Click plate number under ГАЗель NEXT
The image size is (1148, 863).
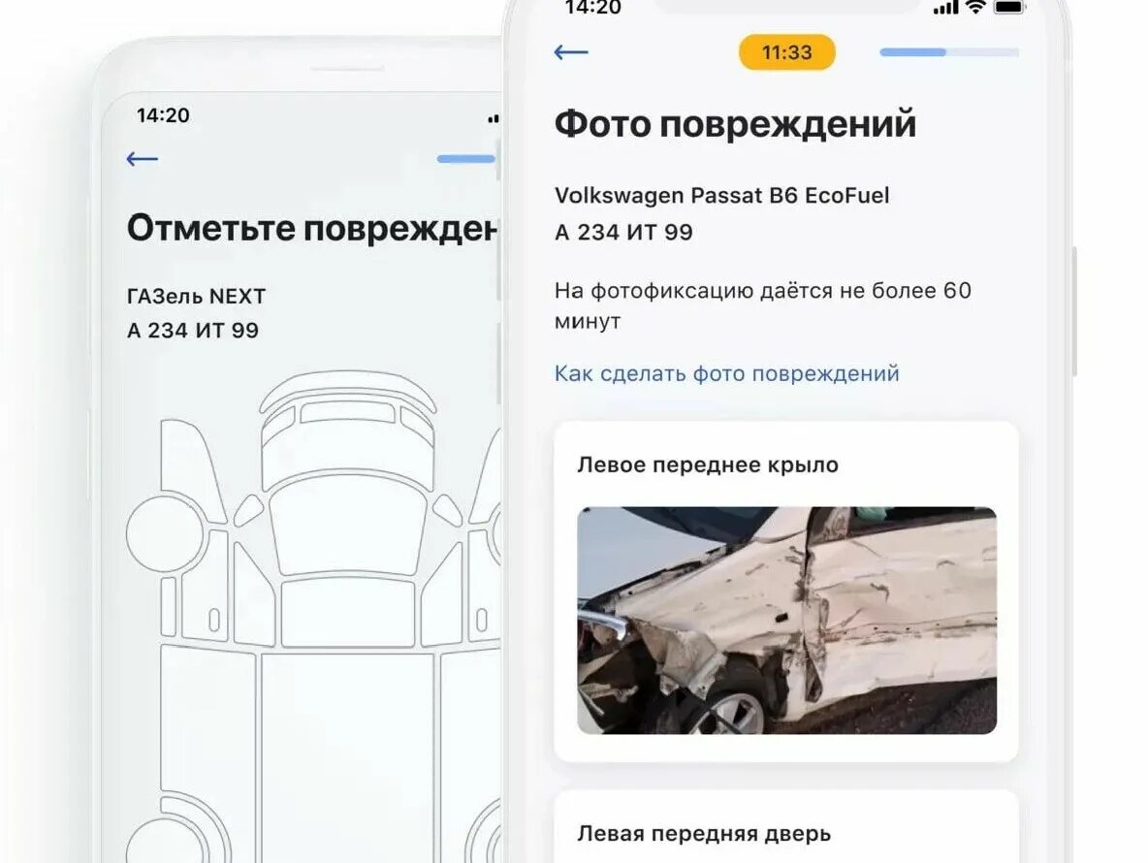click(193, 330)
